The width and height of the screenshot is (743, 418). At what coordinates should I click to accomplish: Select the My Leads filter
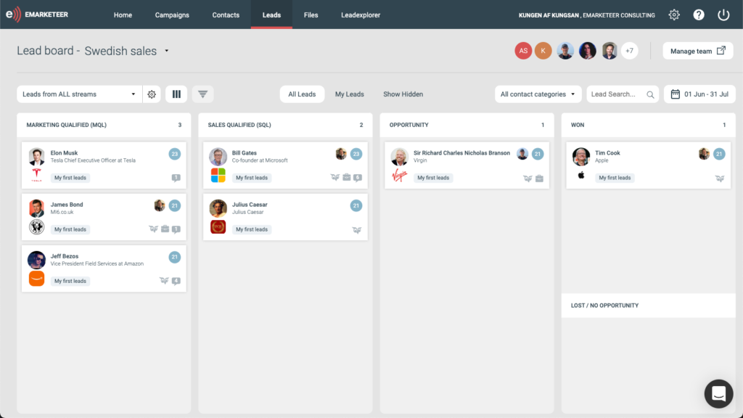pos(349,94)
